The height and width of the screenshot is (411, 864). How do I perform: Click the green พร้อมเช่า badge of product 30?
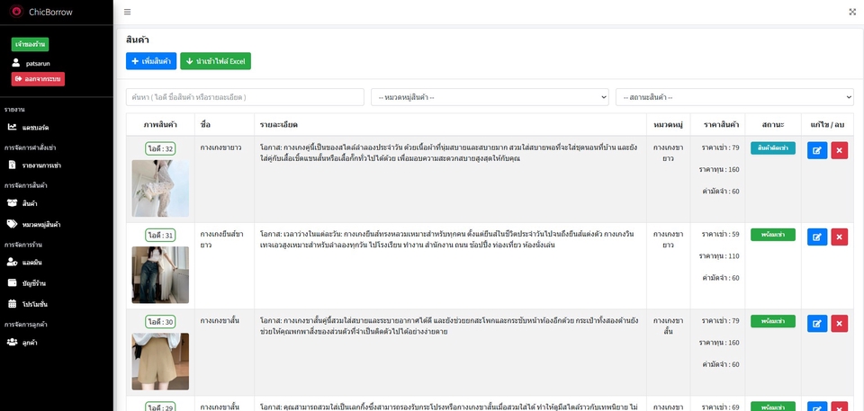coord(772,321)
